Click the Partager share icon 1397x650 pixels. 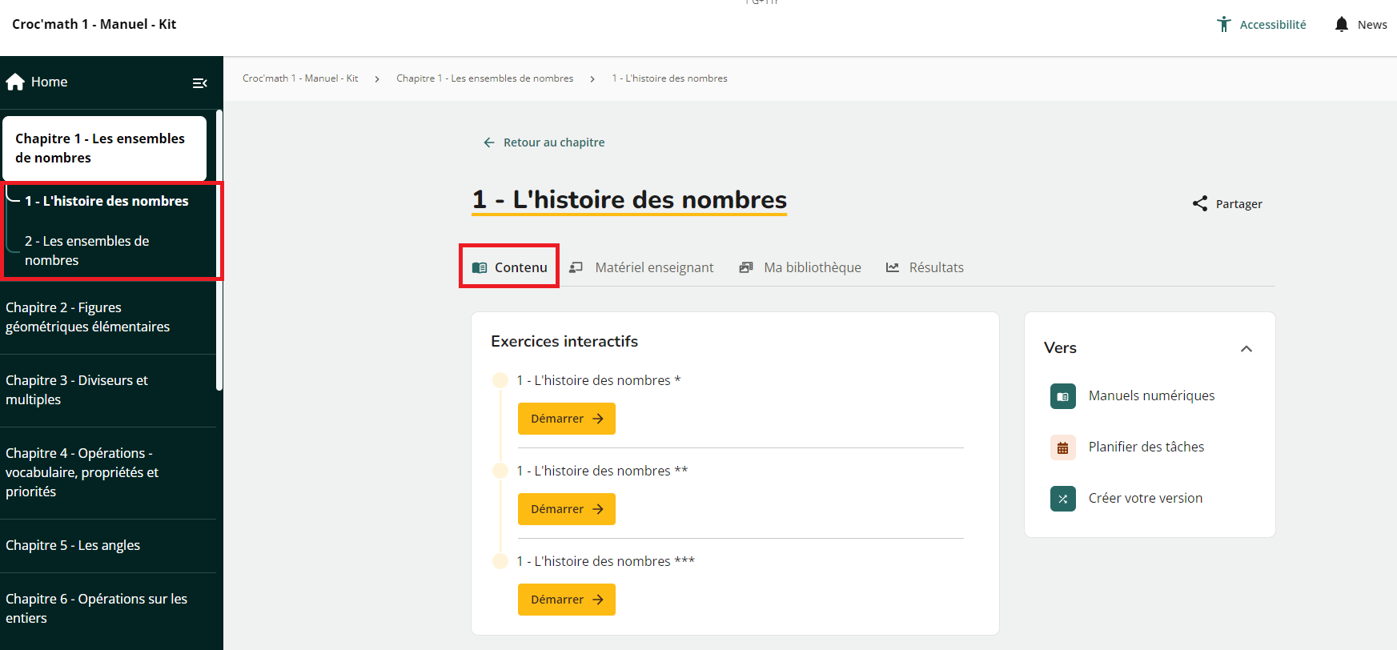tap(1199, 204)
